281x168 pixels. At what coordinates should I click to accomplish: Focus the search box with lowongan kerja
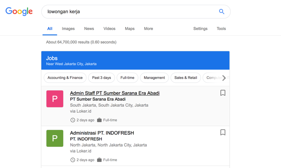click(x=136, y=12)
